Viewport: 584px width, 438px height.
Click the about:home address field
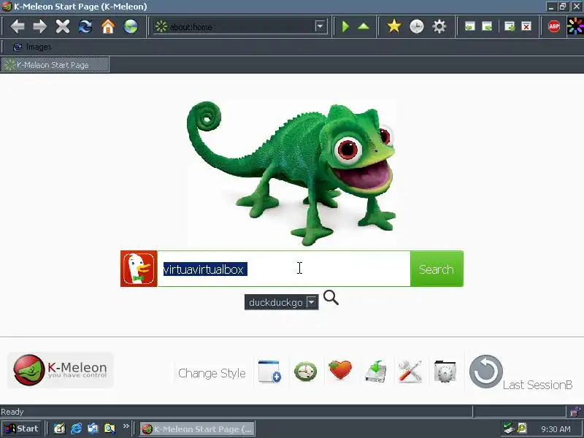234,27
